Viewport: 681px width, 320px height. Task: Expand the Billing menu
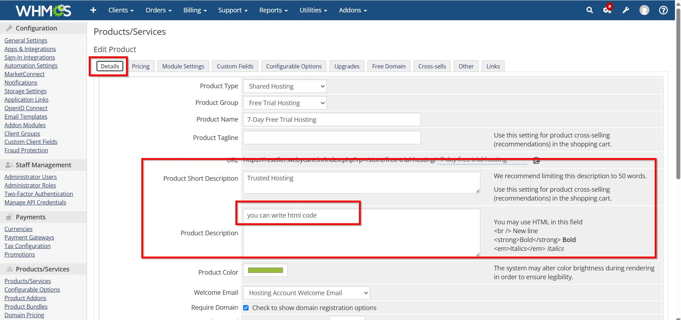195,10
